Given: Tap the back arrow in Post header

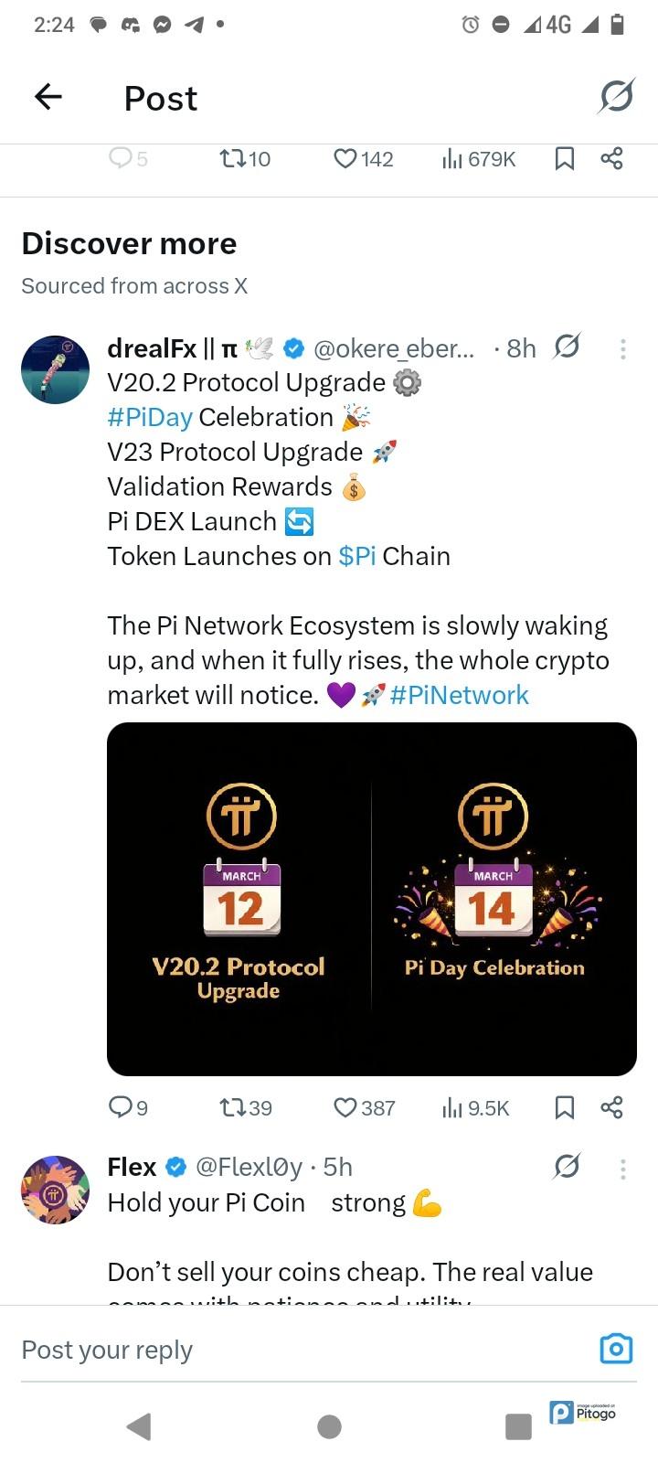Looking at the screenshot, I should click(x=48, y=96).
